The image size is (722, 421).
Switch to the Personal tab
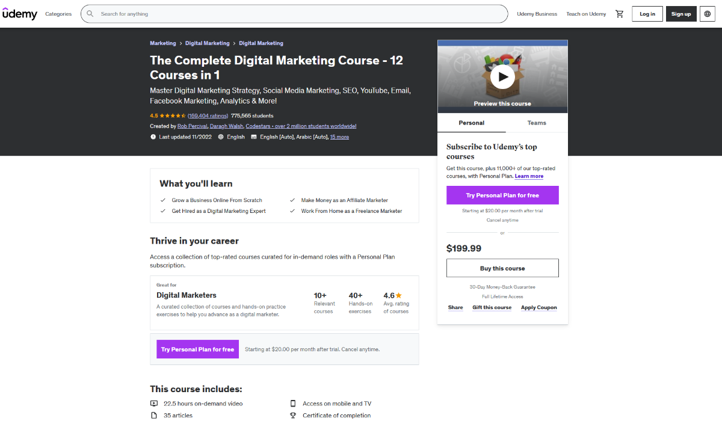pyautogui.click(x=472, y=123)
